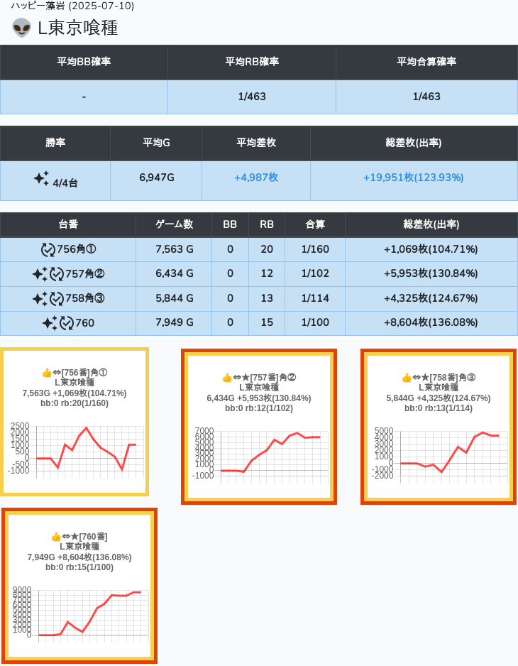Click the 1/463 value under 平均合算確率
Screen dimensions: 518x666
[x=426, y=97]
